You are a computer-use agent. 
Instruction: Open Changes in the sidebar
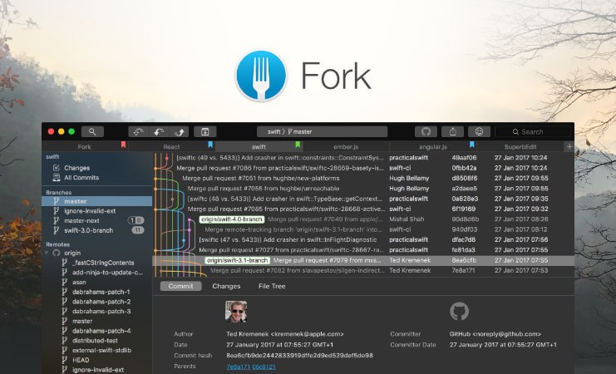coord(77,168)
